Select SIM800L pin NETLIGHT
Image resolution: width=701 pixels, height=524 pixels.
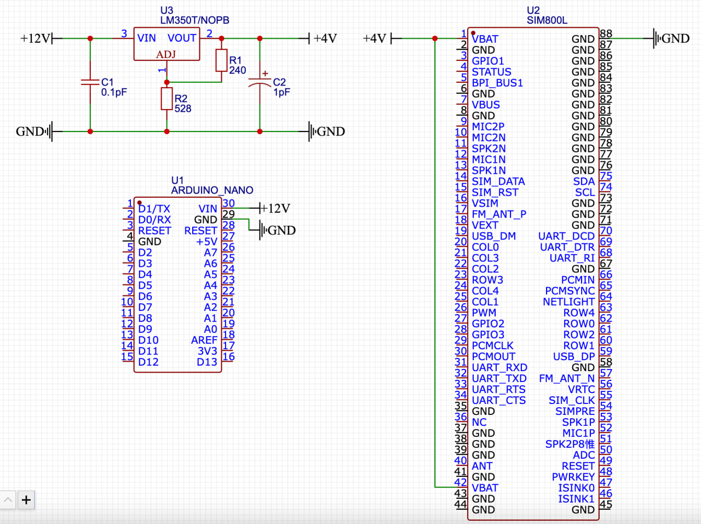[569, 302]
